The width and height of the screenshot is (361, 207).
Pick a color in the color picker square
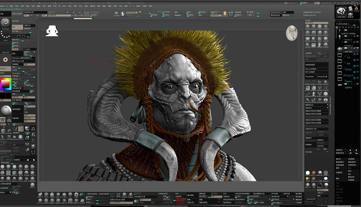click(6, 84)
